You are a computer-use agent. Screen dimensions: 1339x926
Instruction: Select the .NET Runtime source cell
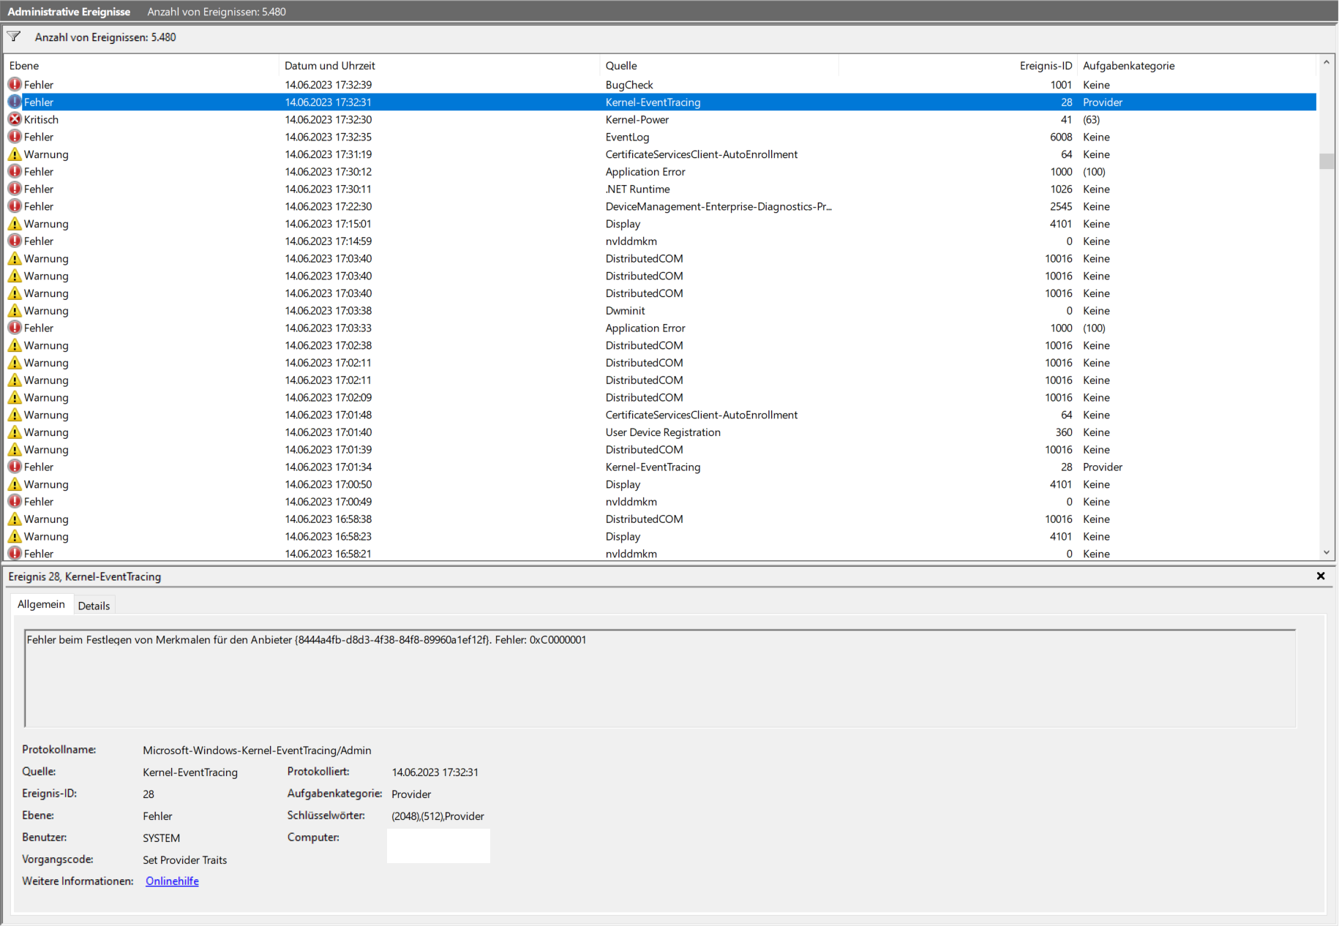click(x=637, y=189)
